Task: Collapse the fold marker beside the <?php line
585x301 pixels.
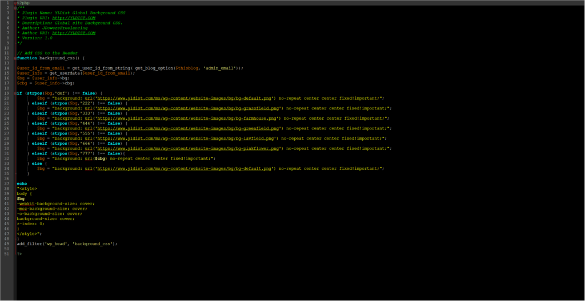Action: coord(15,3)
